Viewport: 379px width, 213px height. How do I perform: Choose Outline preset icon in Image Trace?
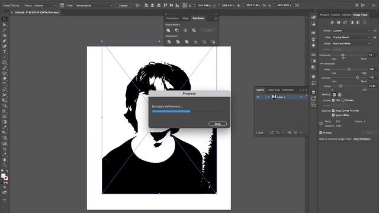365,22
